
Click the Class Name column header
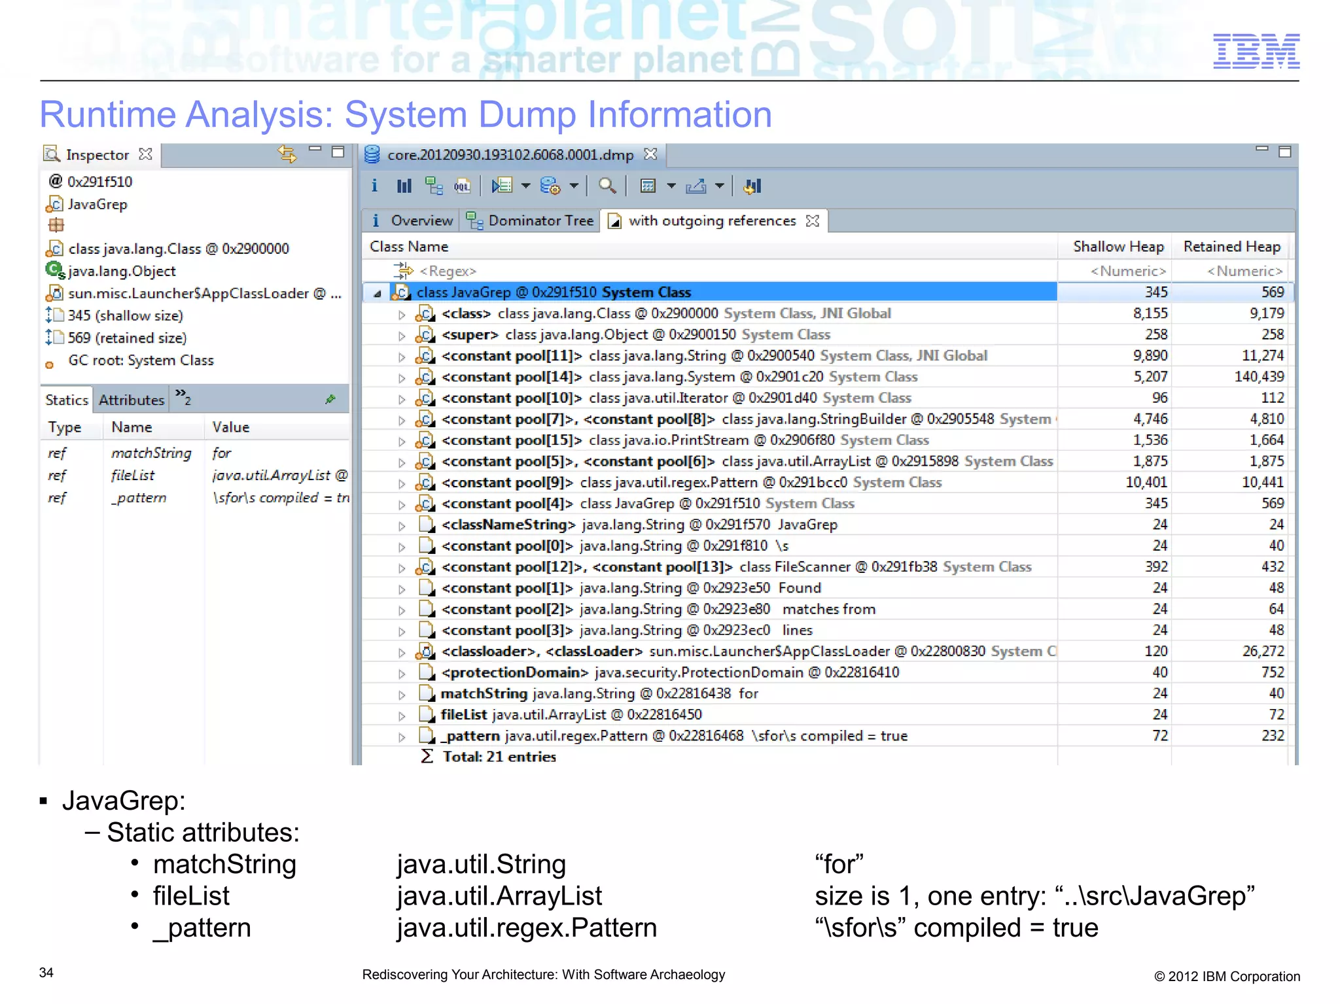point(710,247)
